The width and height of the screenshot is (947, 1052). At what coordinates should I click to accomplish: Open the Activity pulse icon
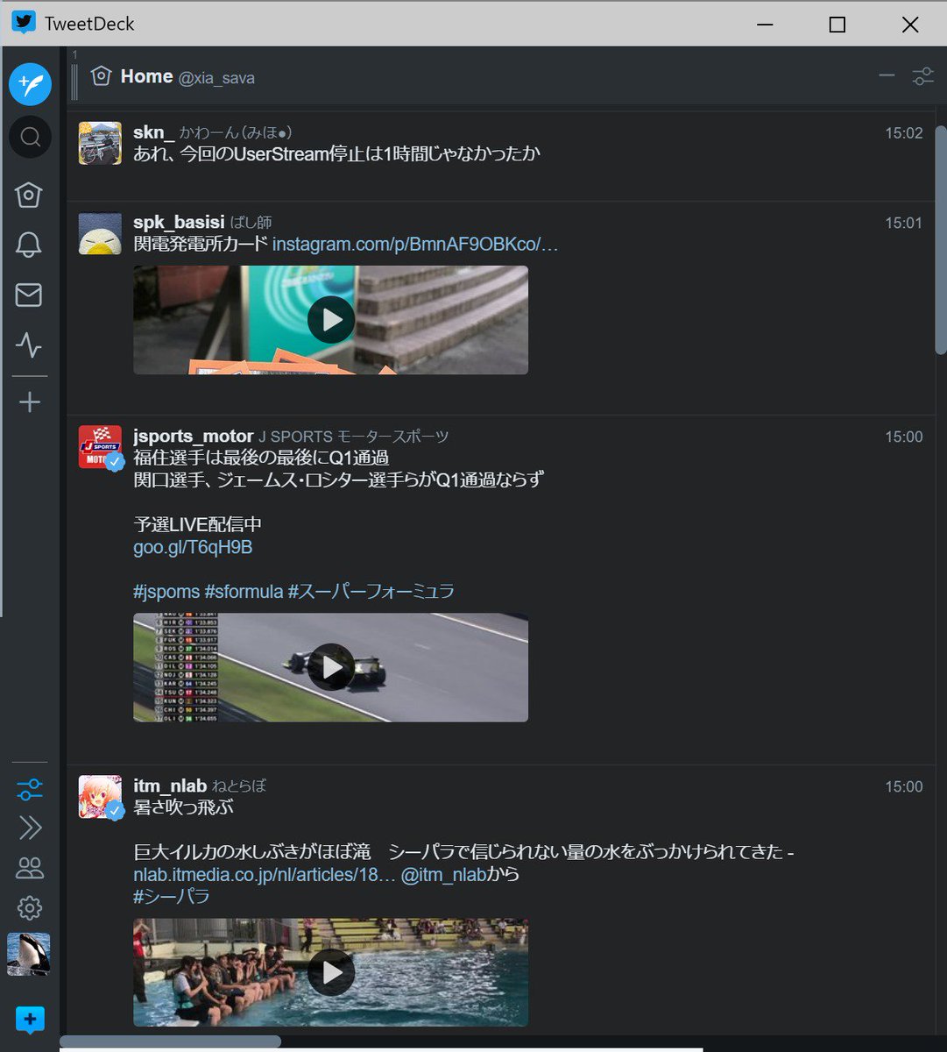(29, 345)
